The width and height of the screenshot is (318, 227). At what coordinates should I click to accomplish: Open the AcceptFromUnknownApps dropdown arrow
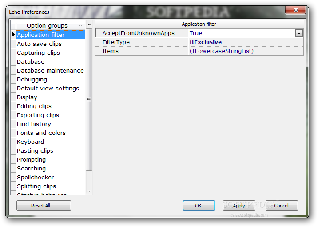(x=299, y=33)
